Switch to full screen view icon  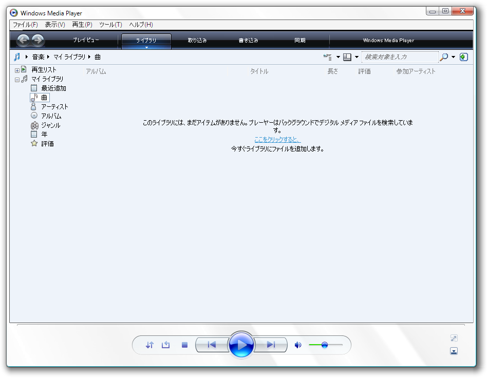(454, 338)
